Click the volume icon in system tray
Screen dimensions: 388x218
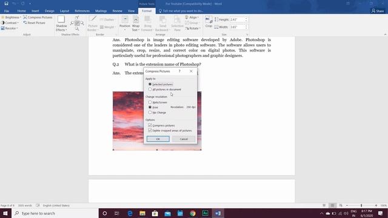coord(346,213)
